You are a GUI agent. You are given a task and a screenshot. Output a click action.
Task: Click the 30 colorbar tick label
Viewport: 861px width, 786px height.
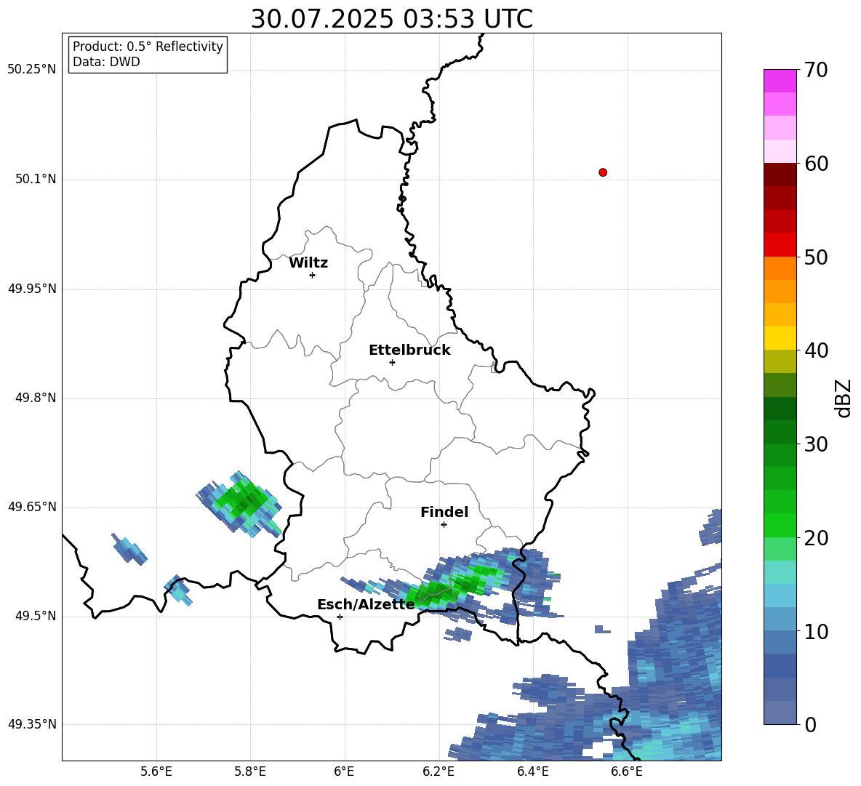816,444
